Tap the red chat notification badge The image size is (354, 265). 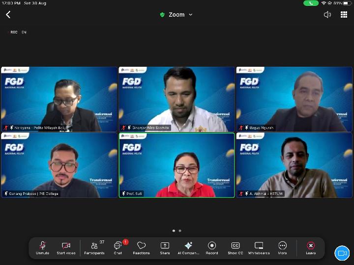coord(125,242)
